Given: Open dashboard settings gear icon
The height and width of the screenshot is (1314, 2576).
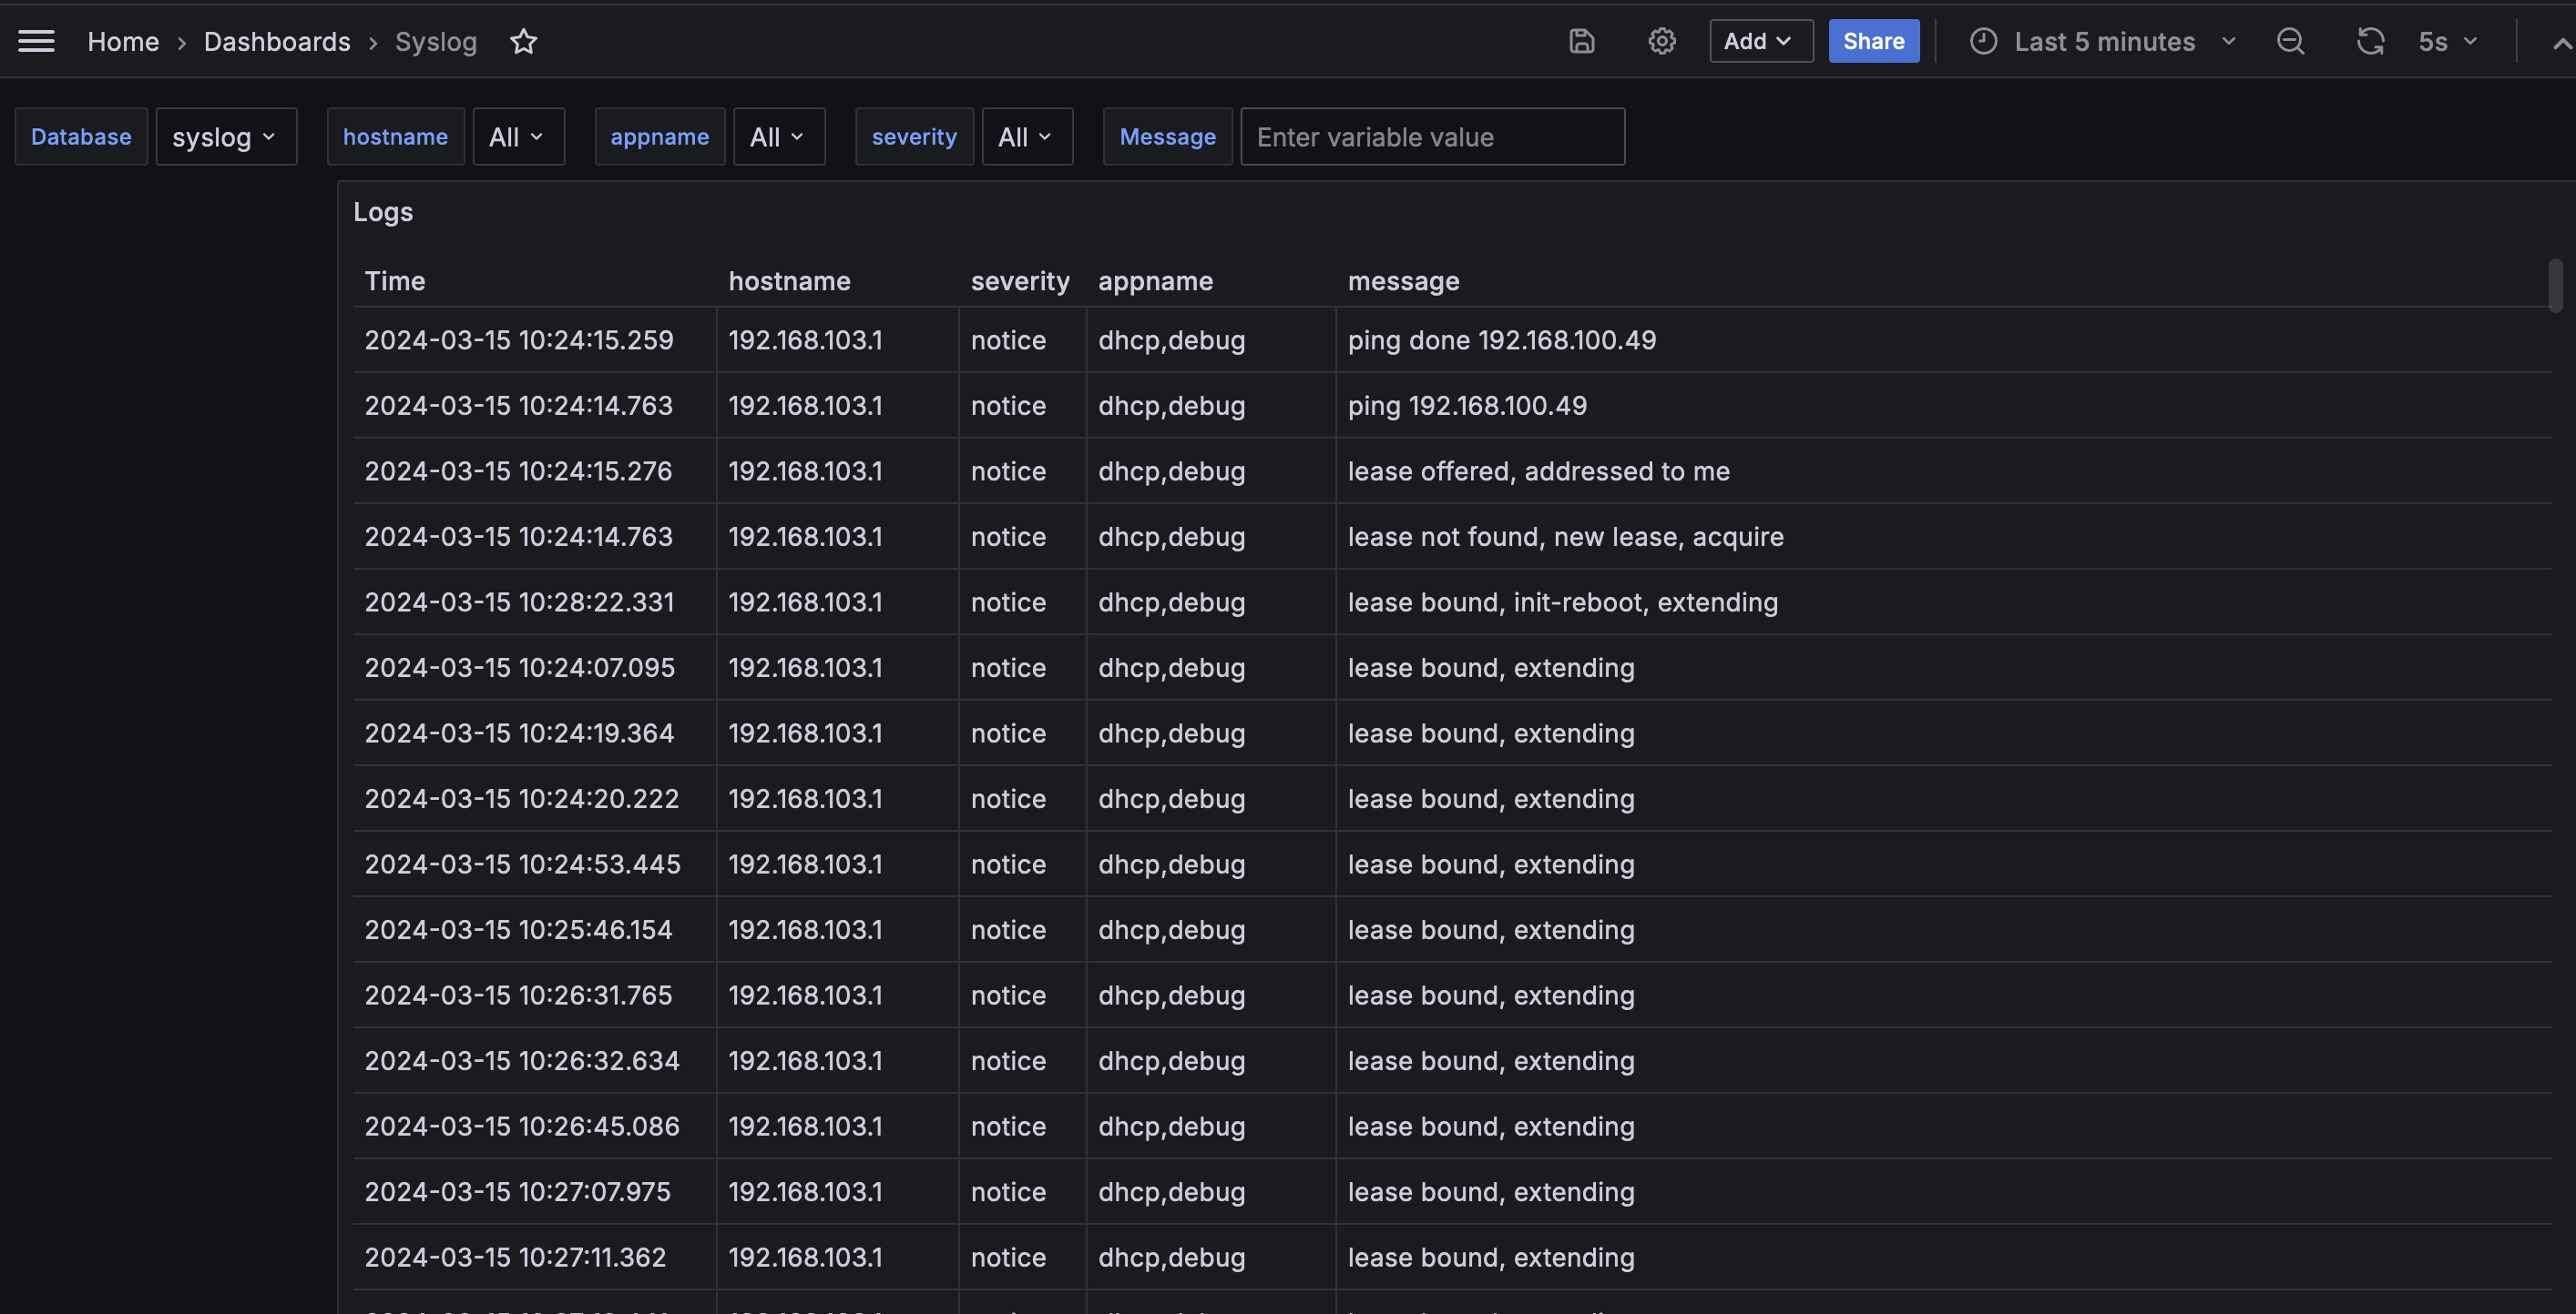Looking at the screenshot, I should (1661, 41).
